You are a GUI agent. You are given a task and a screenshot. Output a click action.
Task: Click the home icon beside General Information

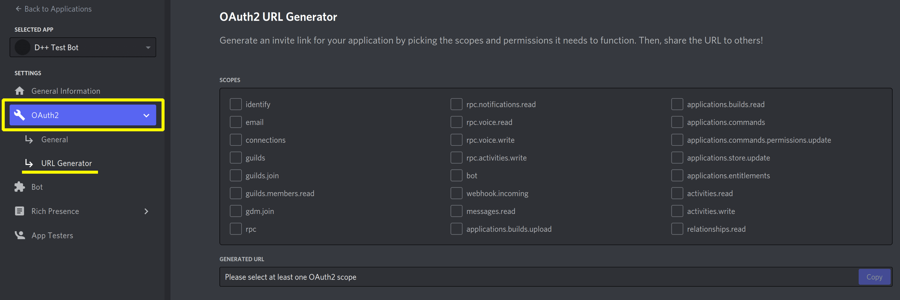point(20,91)
